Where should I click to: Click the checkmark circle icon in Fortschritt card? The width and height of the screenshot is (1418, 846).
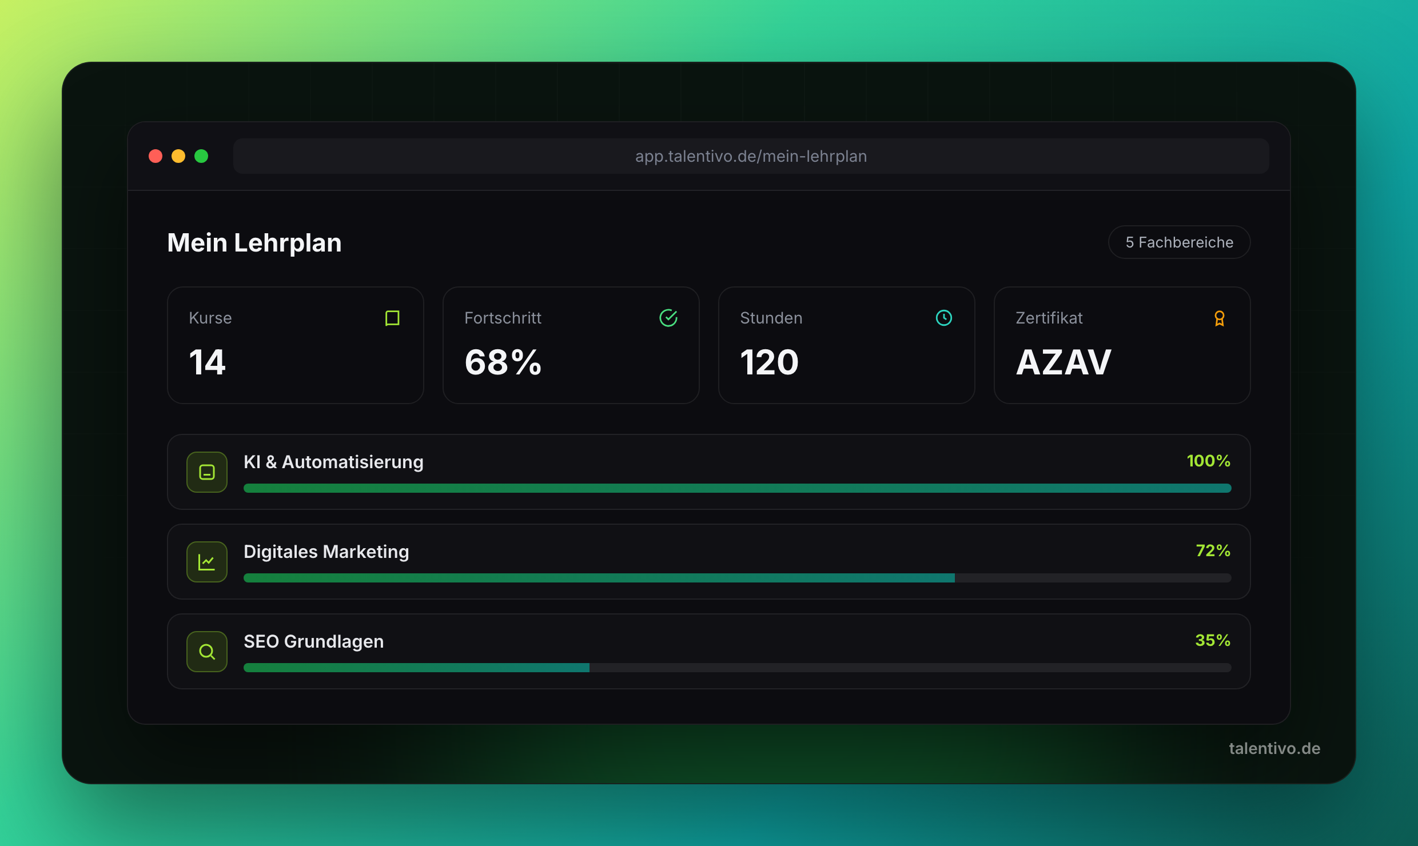[x=668, y=318]
